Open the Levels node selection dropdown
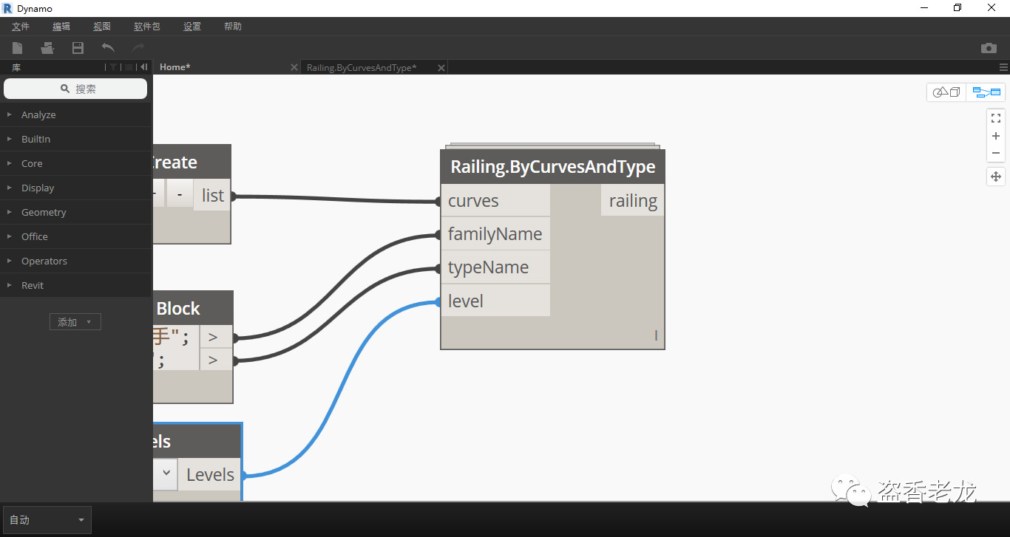This screenshot has height=537, width=1010. tap(166, 473)
